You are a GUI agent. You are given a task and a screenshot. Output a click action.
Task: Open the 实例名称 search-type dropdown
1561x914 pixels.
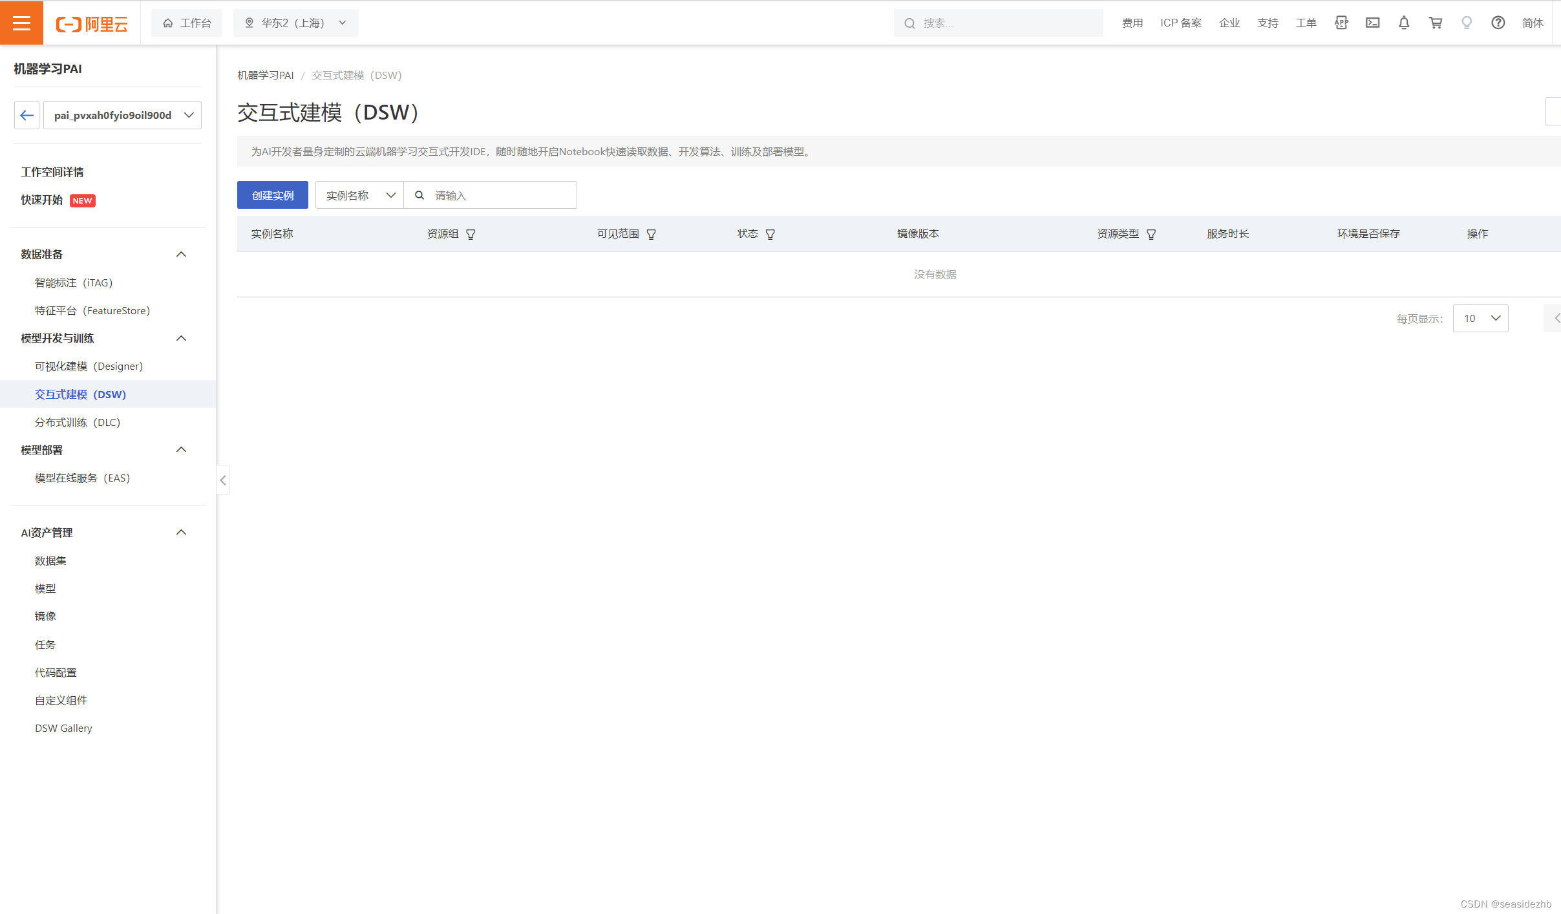pyautogui.click(x=359, y=195)
